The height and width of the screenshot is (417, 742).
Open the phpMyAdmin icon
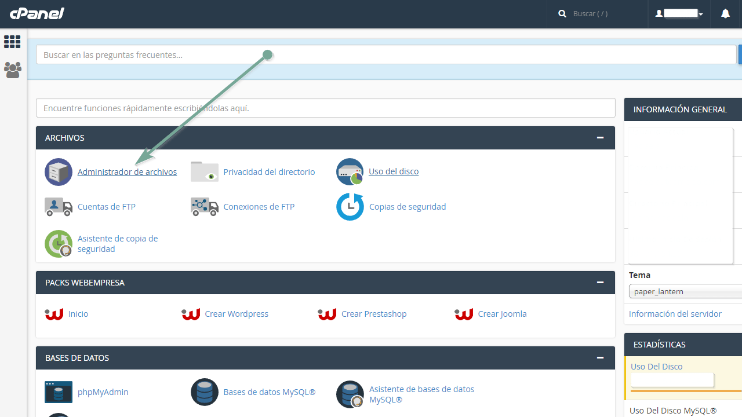59,392
